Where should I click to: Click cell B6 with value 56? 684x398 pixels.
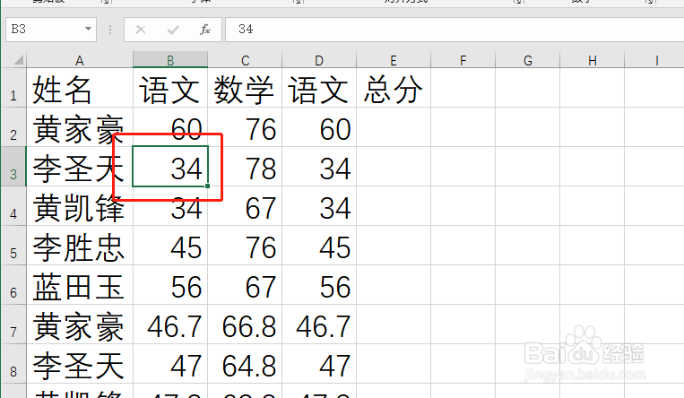coord(170,284)
